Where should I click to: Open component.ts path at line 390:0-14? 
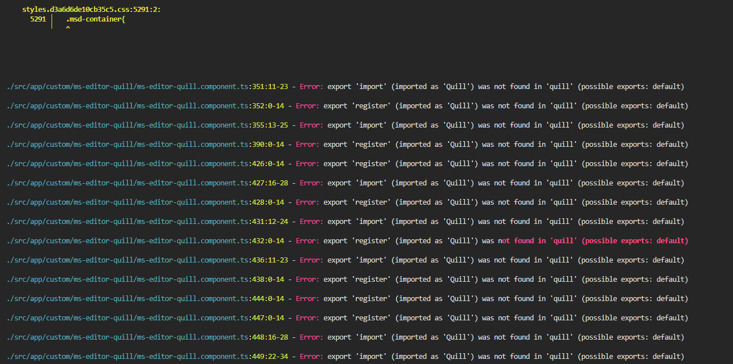click(146, 145)
